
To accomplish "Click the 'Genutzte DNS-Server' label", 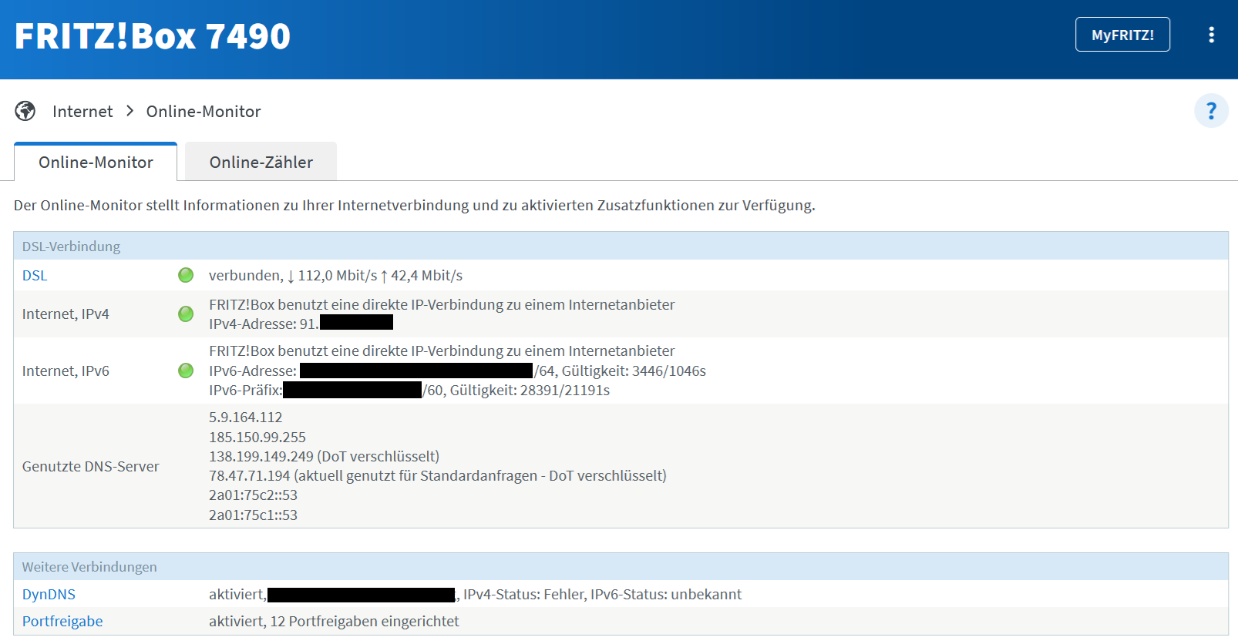I will coord(90,467).
